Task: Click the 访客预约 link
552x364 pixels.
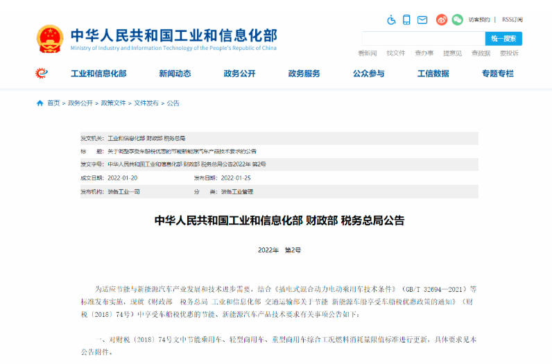Action: click(x=479, y=19)
